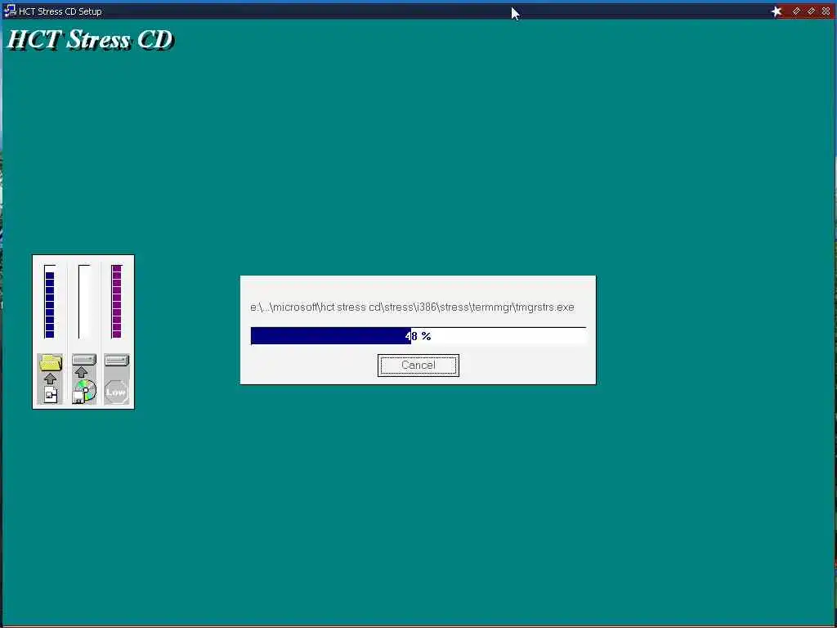Click the empty white middle gauge

(84, 302)
